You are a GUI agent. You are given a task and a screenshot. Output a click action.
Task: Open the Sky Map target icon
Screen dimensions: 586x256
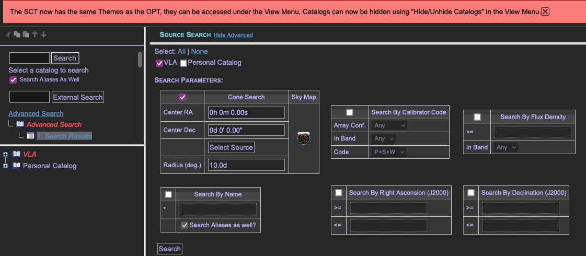click(x=304, y=138)
